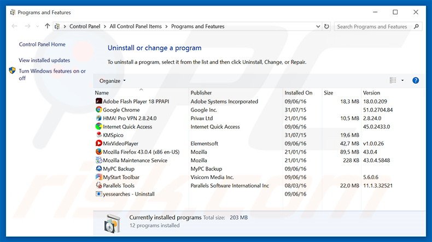
Task: Select the MixVideoPlayer program name
Action: 120,144
